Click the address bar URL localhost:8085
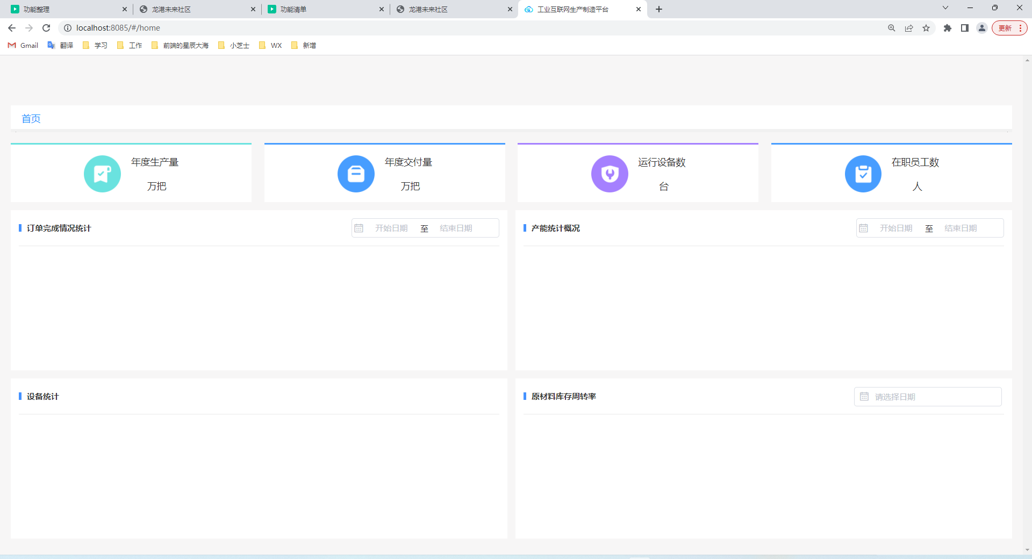The image size is (1032, 559). click(118, 28)
